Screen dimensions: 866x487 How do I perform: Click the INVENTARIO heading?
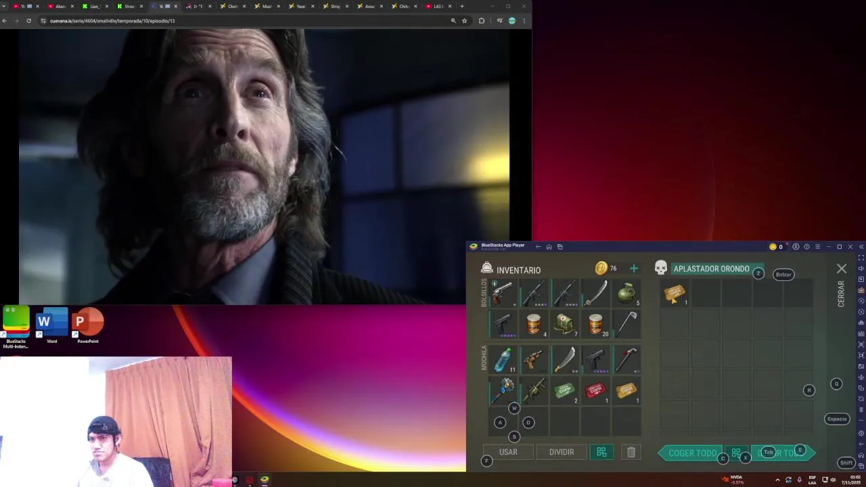coord(518,270)
